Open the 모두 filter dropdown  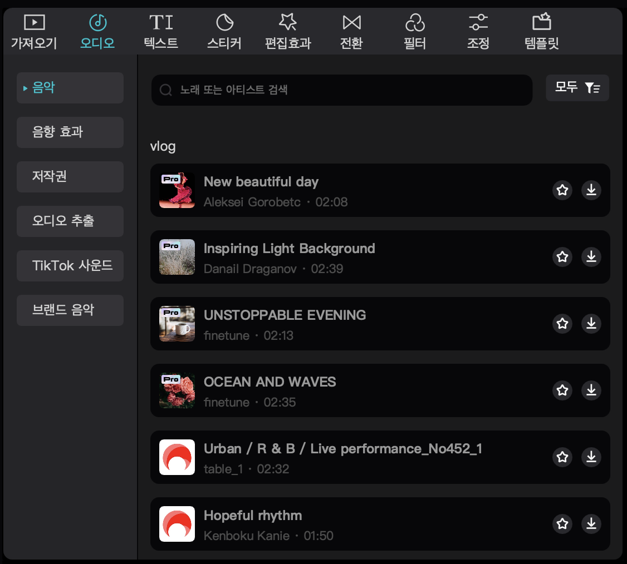click(x=577, y=88)
